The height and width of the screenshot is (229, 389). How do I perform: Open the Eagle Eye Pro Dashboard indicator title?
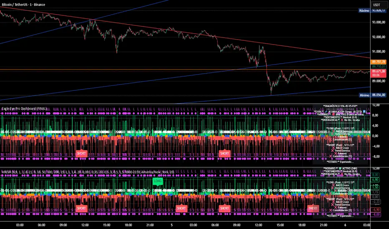[x=24, y=109]
